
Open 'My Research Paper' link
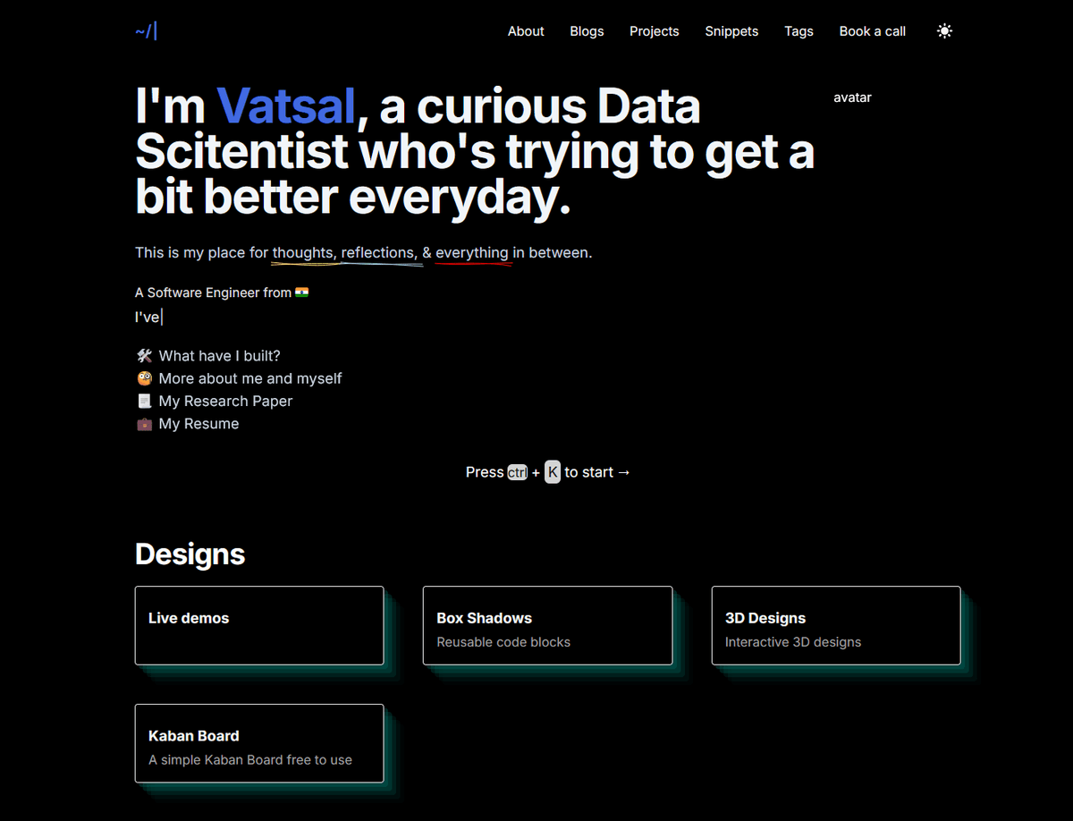(225, 402)
